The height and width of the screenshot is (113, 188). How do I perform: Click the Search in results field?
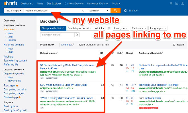click(57, 35)
